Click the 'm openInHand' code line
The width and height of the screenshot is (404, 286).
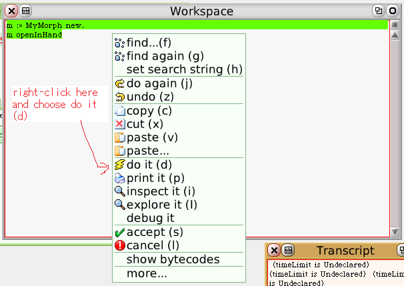(x=35, y=34)
